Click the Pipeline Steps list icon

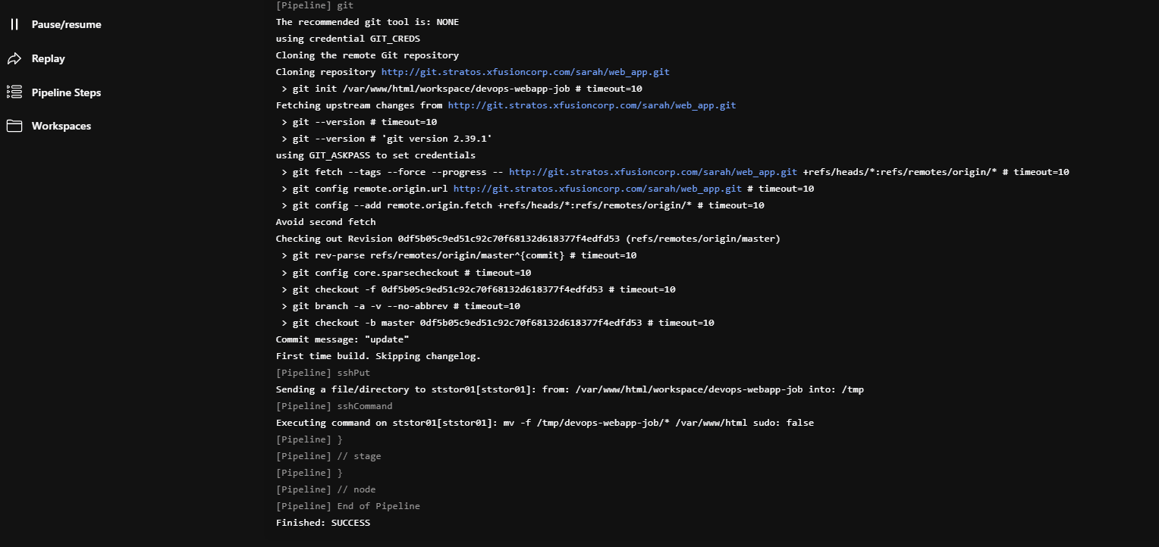click(x=14, y=92)
